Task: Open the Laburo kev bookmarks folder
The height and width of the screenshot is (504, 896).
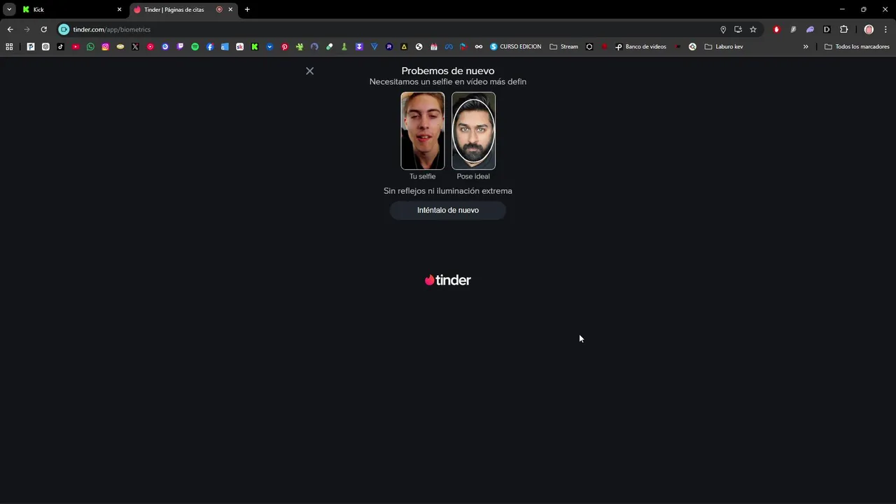Action: click(x=724, y=47)
